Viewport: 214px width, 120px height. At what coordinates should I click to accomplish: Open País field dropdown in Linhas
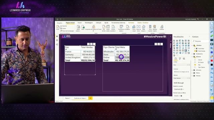coord(188,65)
